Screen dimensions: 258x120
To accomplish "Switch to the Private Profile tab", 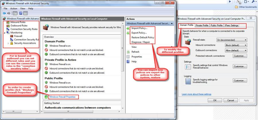I will tap(202, 26).
